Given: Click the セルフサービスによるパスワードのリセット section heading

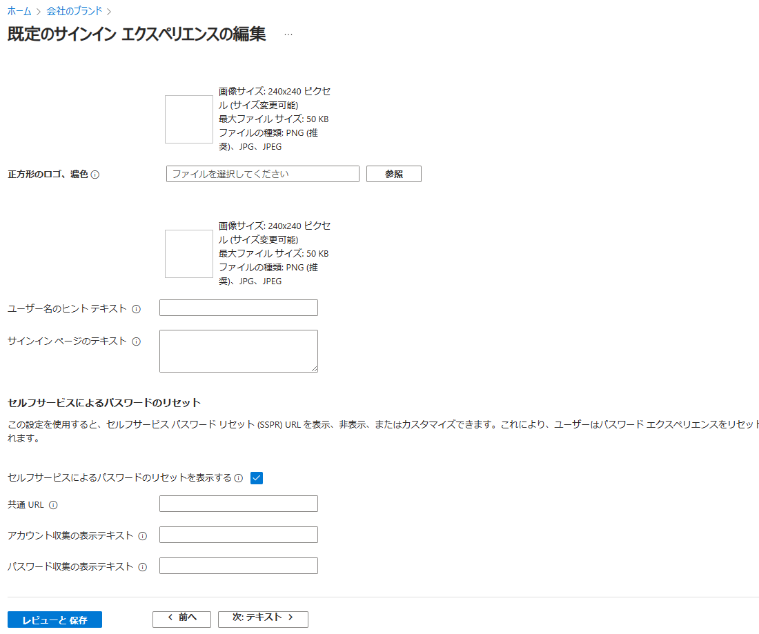Looking at the screenshot, I should [104, 403].
